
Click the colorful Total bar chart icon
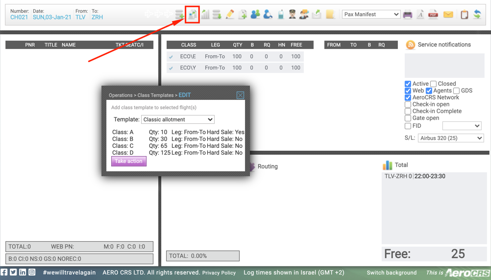point(387,165)
